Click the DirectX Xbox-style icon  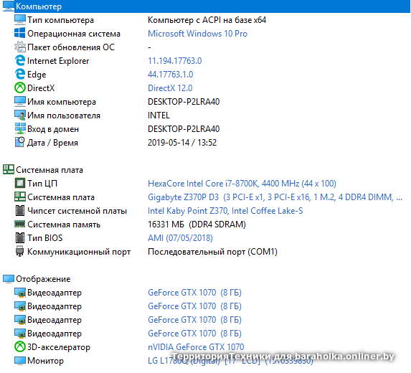[20, 88]
